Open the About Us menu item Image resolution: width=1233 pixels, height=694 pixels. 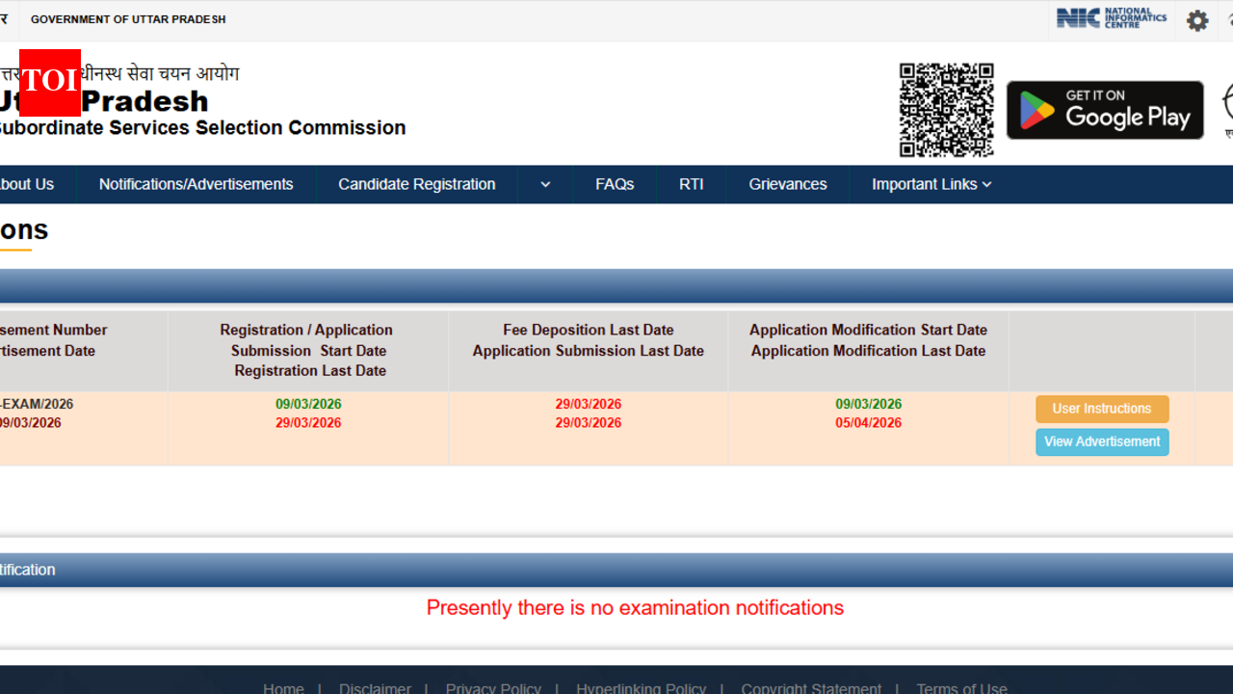(x=27, y=184)
